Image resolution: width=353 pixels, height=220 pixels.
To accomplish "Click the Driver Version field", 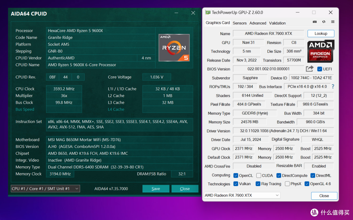I will click(283, 131).
